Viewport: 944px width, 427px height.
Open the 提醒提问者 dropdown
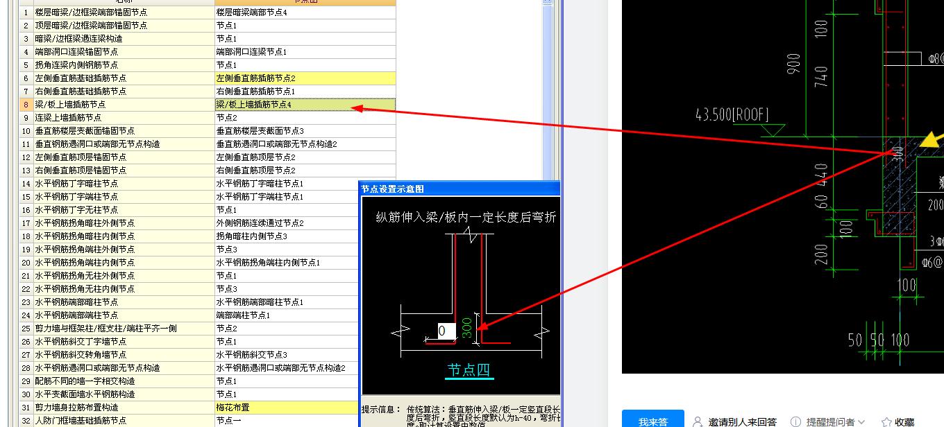click(x=828, y=421)
